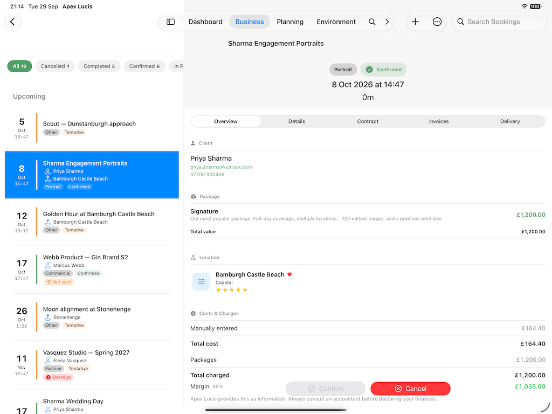552x414 pixels.
Task: Cancel the booking with red Cancel button
Action: 410,389
